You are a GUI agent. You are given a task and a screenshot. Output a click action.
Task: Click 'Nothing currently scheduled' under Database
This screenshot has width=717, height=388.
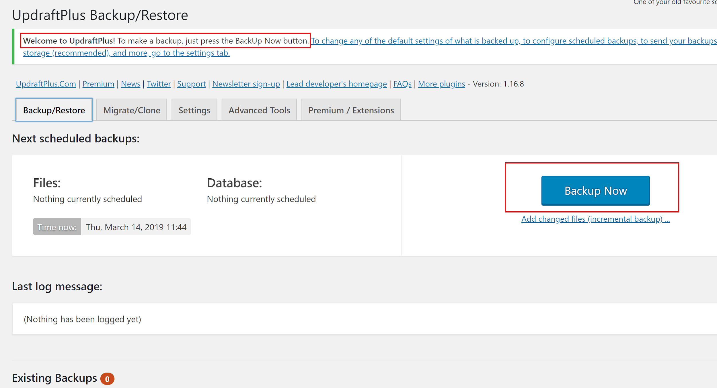(261, 199)
